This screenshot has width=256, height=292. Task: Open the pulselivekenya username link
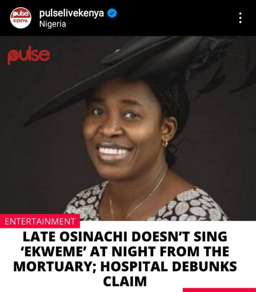[72, 13]
